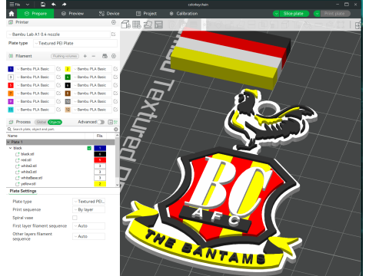This screenshot has height=276, width=369.
Task: Open First layer filament sequence dropdown
Action: (x=88, y=226)
